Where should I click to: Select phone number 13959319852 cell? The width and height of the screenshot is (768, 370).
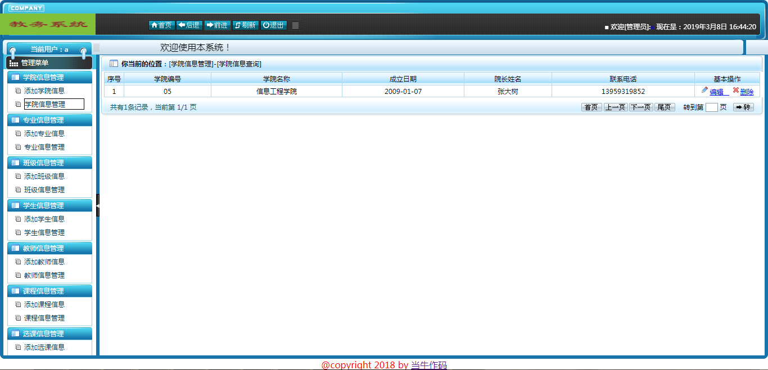[x=623, y=91]
